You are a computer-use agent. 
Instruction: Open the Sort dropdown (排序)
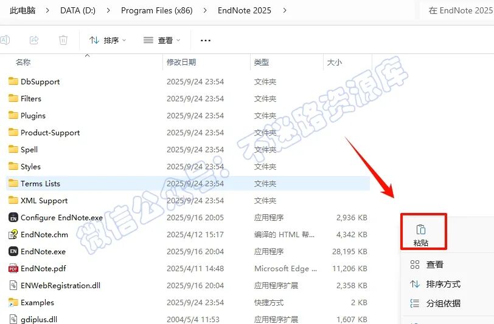[x=108, y=40]
